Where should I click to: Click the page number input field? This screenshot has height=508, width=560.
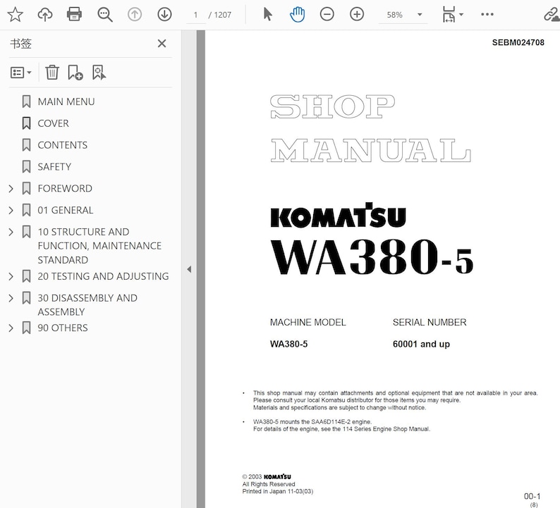coord(195,15)
